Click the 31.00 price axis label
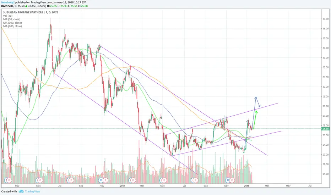Screen dimensions: 331x195 [x=326, y=77]
